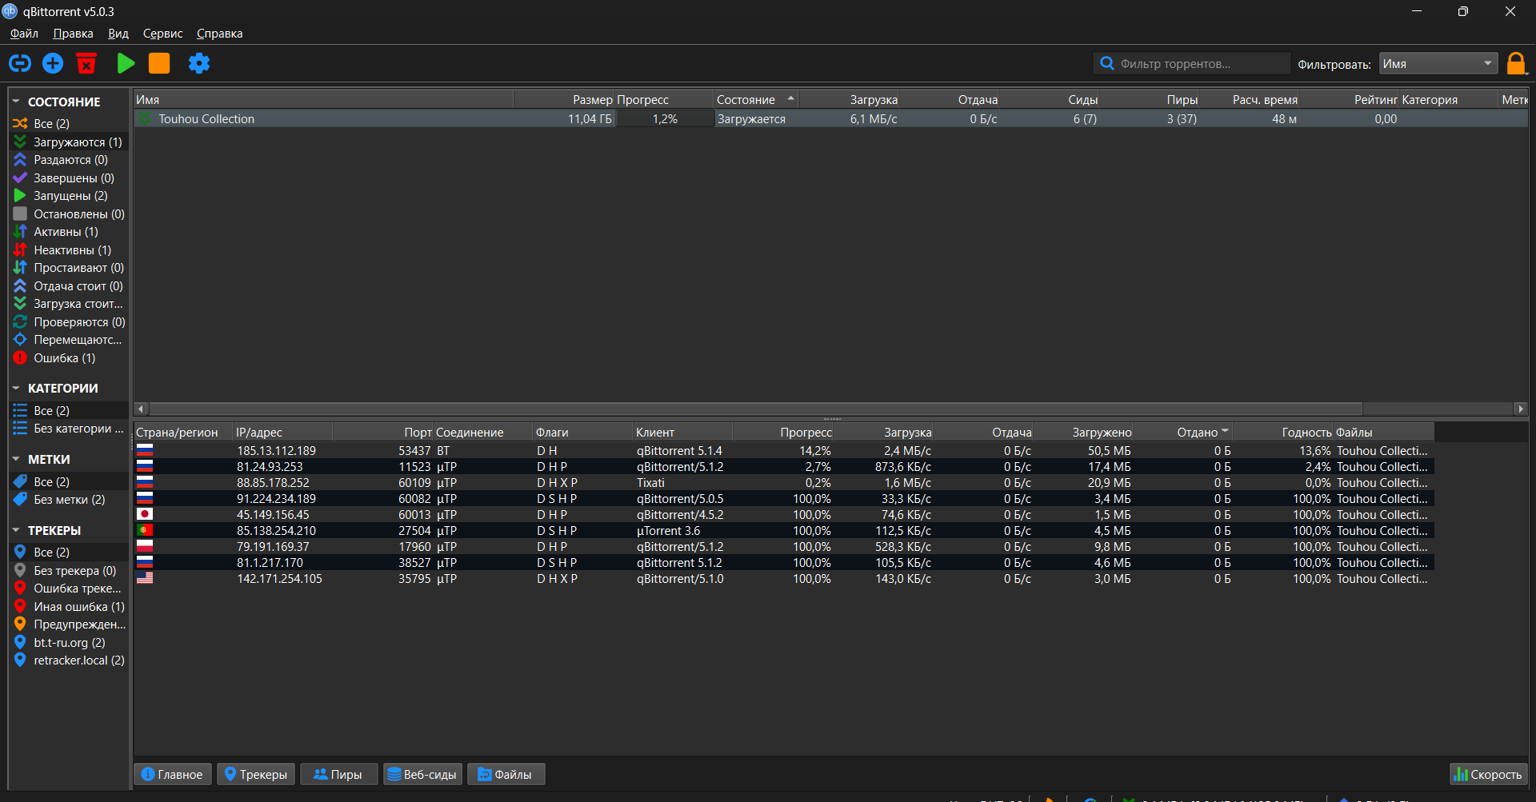The width and height of the screenshot is (1536, 802).
Task: Select Без категории in the categories list
Action: [x=68, y=429]
